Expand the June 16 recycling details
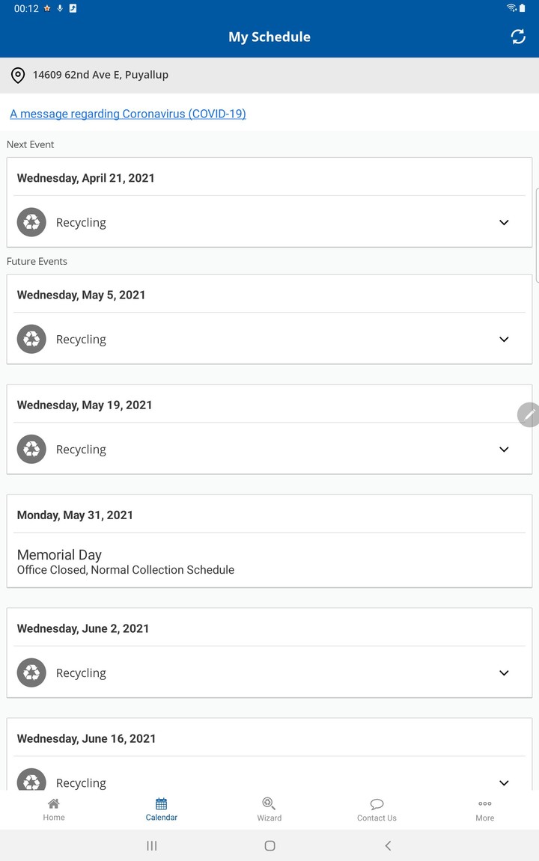The image size is (539, 861). (504, 782)
